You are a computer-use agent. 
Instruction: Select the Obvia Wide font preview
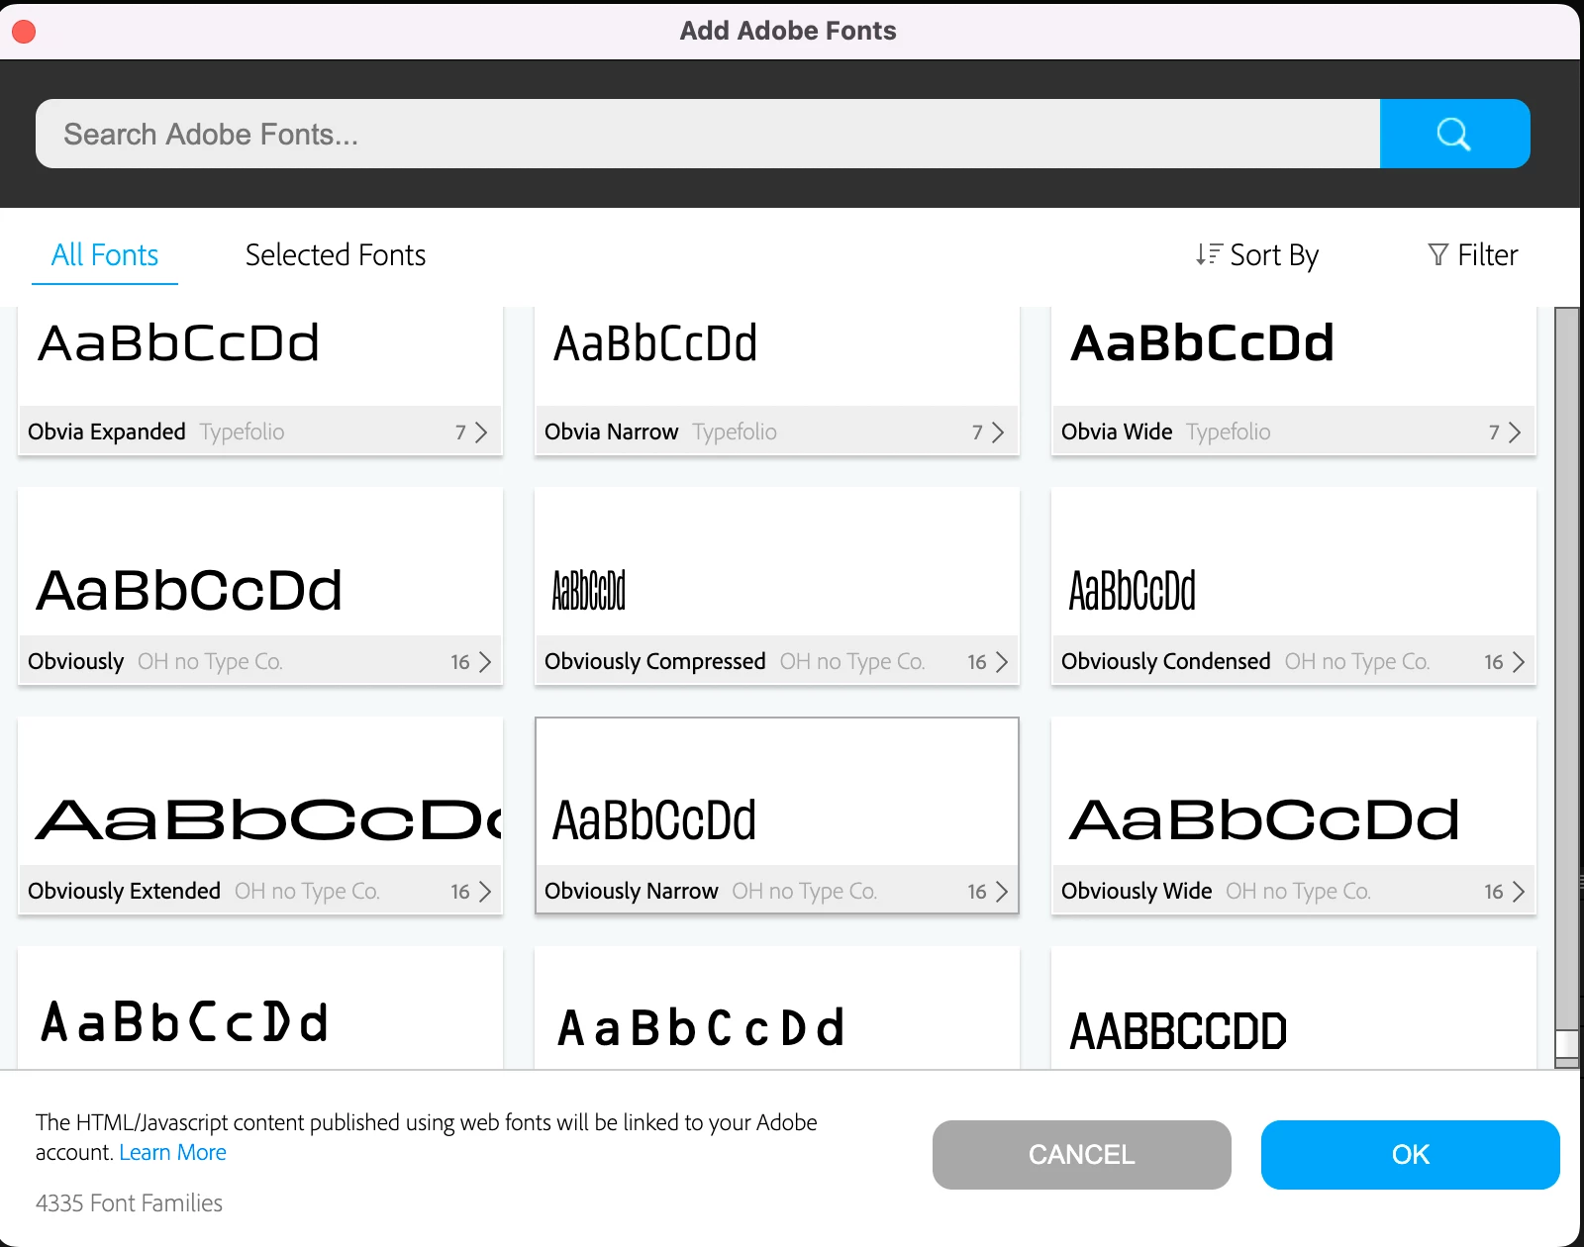click(x=1294, y=356)
